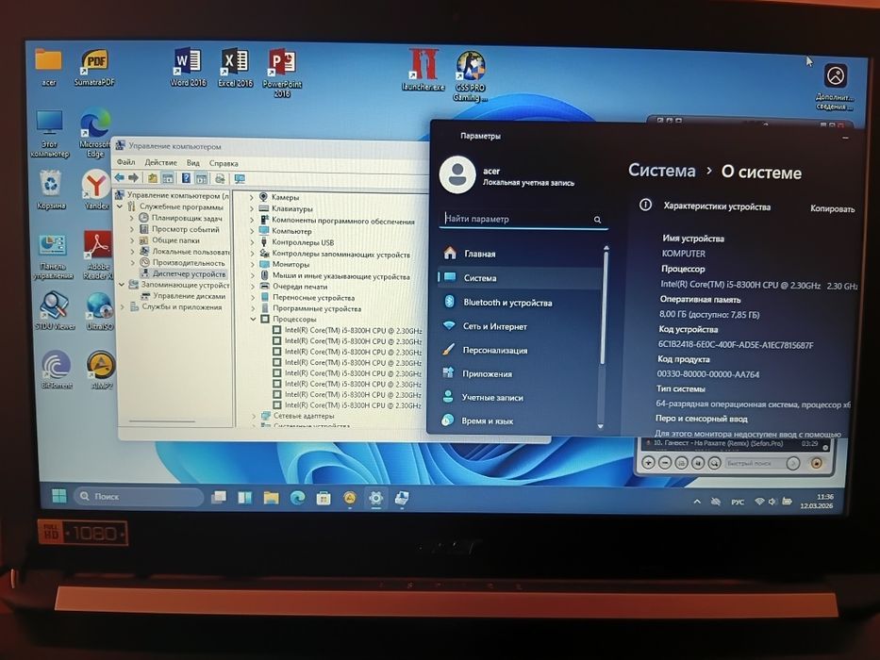Image resolution: width=880 pixels, height=660 pixels.
Task: Click the Forward arrow in Computer Management toolbar
Action: point(134,178)
